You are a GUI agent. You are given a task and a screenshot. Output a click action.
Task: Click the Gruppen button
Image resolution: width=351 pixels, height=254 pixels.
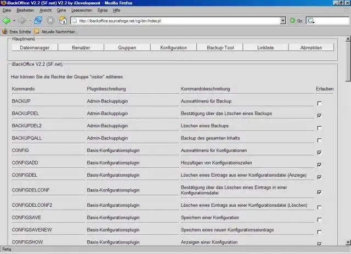coord(127,48)
